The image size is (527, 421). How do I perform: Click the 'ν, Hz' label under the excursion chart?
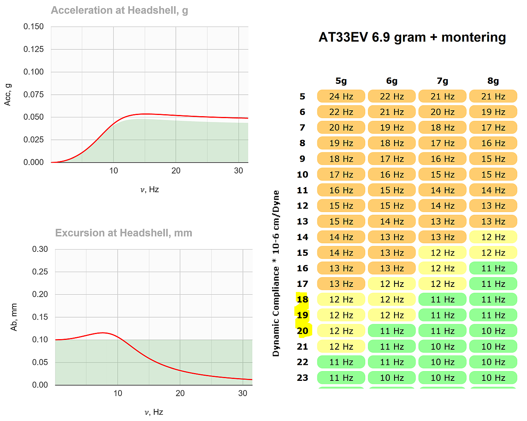(x=154, y=412)
